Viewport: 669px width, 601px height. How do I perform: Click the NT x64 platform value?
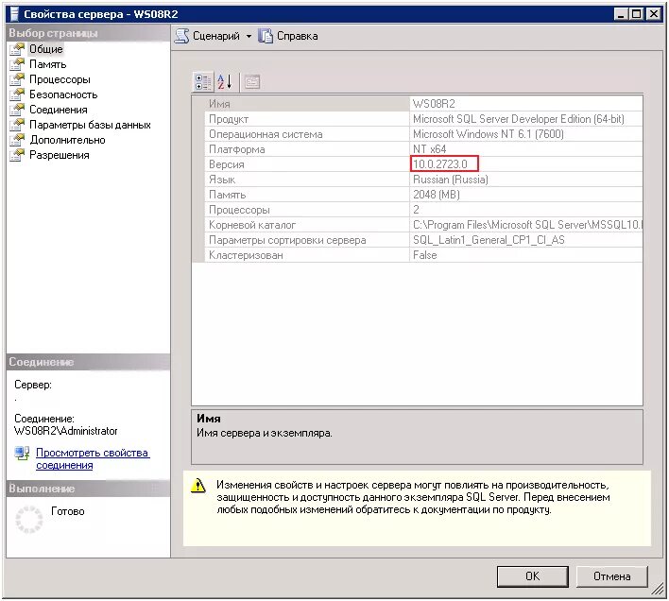429,149
